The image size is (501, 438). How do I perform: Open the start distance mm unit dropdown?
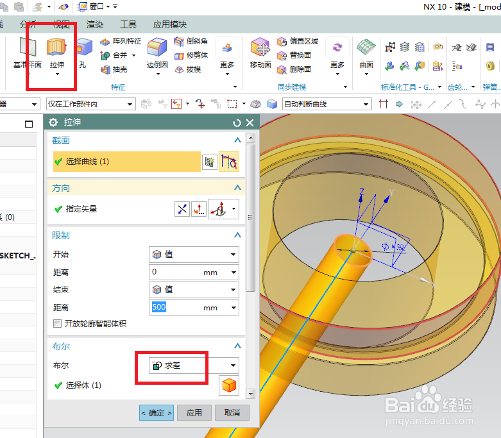(x=234, y=273)
